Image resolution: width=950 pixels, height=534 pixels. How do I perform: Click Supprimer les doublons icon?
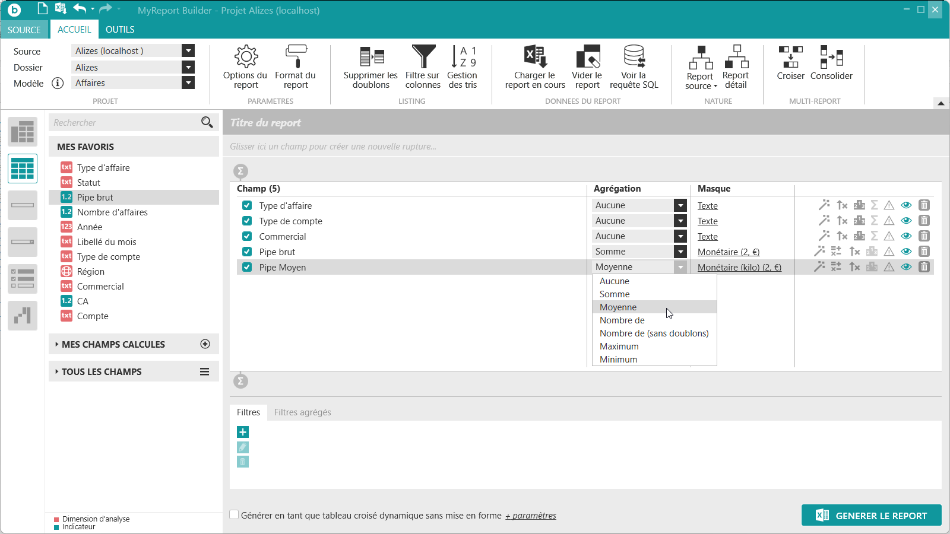point(371,57)
